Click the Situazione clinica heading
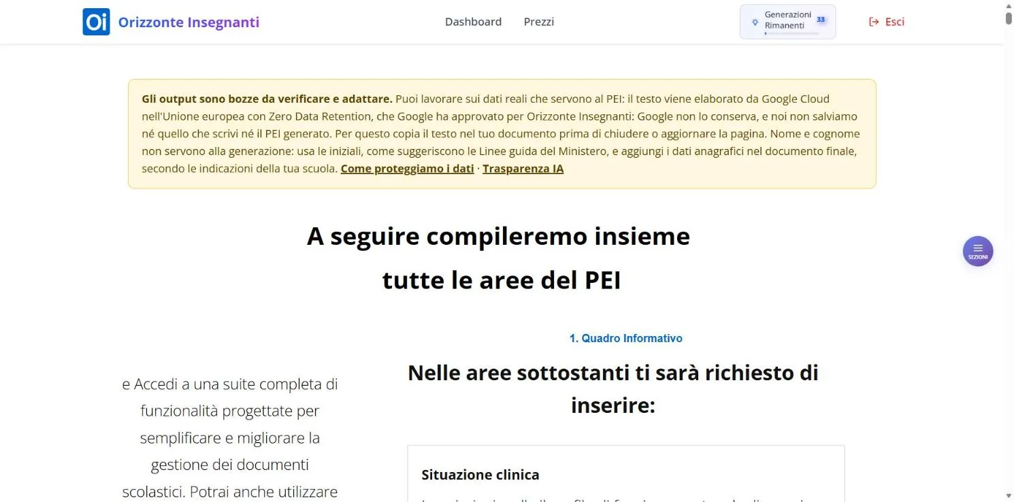1014x502 pixels. click(x=480, y=475)
